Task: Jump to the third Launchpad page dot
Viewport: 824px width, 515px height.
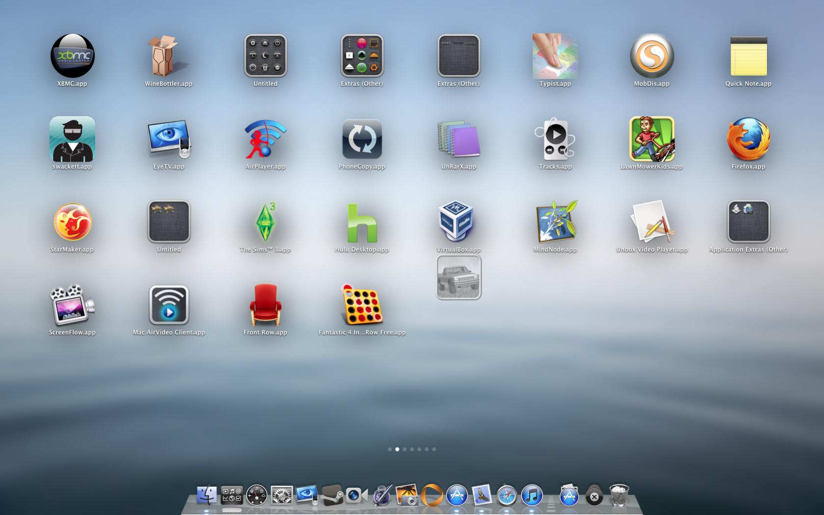Action: tap(404, 449)
